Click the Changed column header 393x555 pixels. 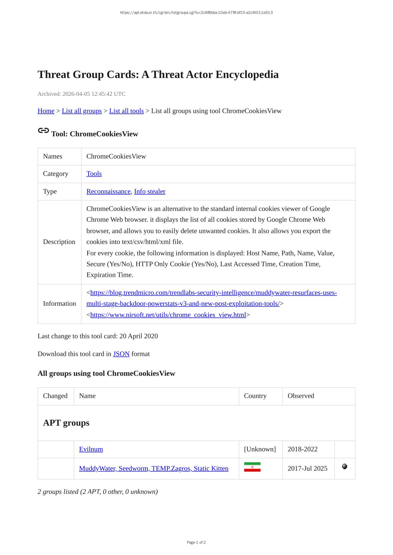tap(55, 396)
